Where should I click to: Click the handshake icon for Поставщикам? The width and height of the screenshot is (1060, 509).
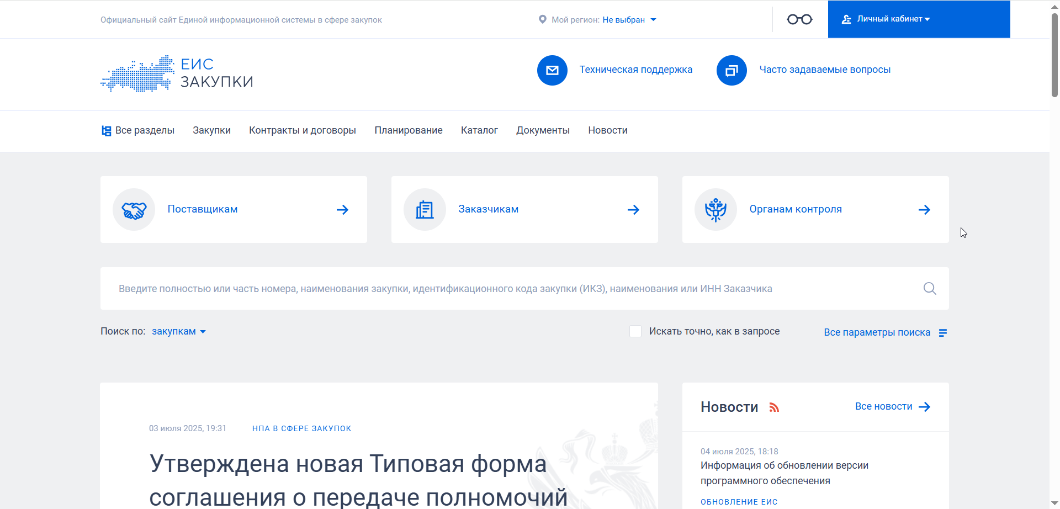click(134, 210)
